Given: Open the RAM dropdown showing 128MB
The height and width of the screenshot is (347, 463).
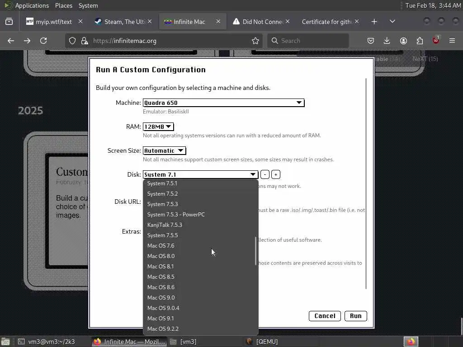Looking at the screenshot, I should 158,127.
